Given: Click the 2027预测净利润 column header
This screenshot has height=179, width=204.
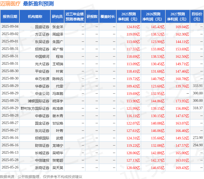Looking at the screenshot, I should 178,17.
